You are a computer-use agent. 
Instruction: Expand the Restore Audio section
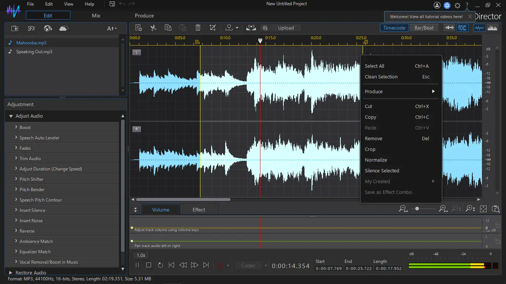11,273
